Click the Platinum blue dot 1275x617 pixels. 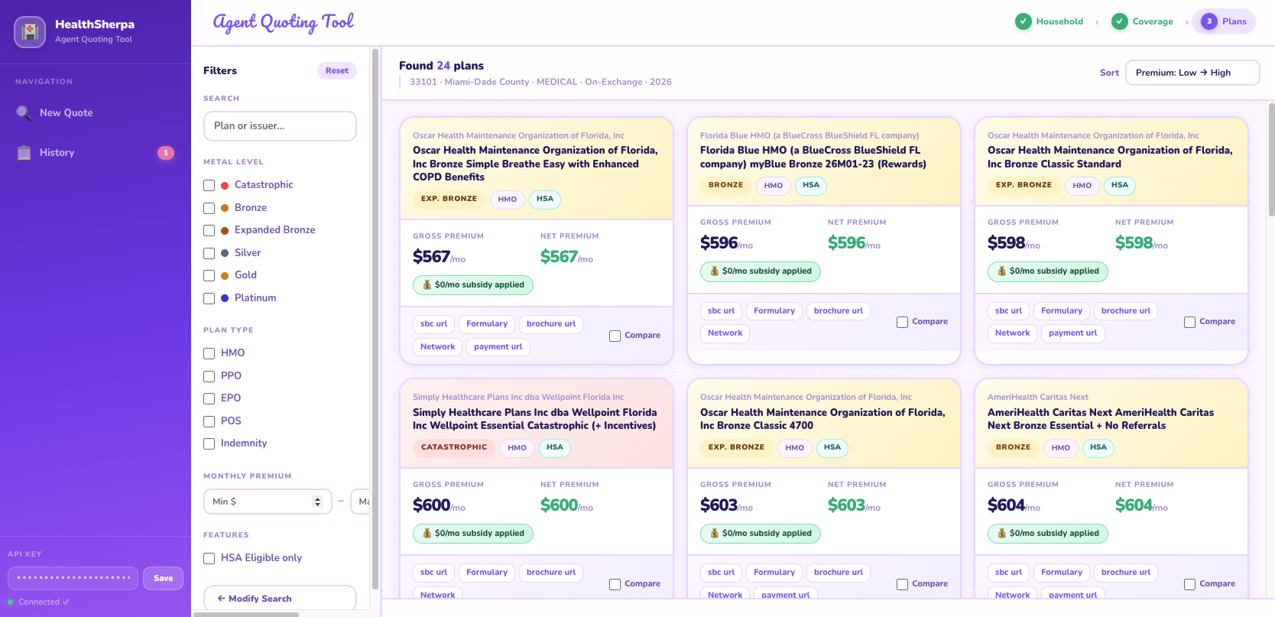tap(225, 298)
